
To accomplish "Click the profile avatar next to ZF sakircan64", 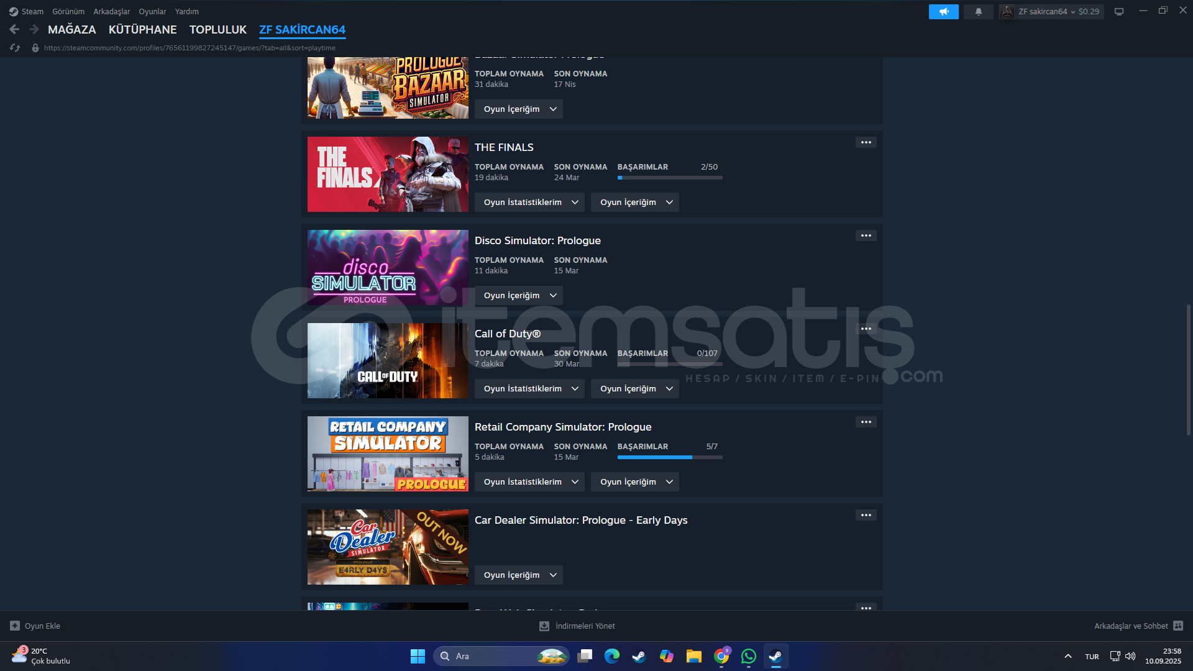I will [x=1007, y=11].
